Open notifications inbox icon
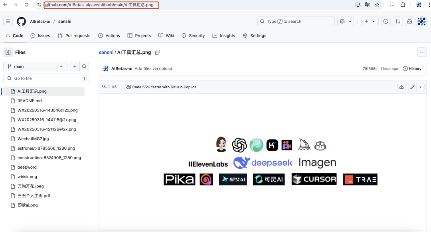This screenshot has width=431, height=232. (x=409, y=21)
